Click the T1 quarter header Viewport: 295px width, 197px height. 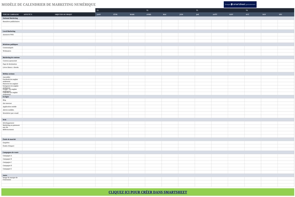coord(120,10)
